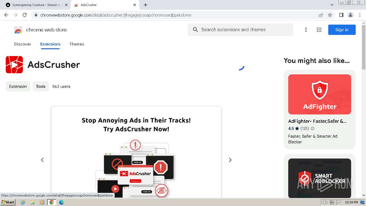Show AdFighter rating info icon
This screenshot has height=206, width=366.
(x=313, y=128)
